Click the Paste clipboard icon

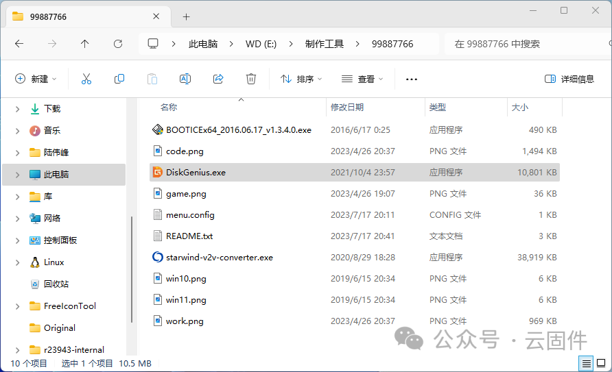152,79
